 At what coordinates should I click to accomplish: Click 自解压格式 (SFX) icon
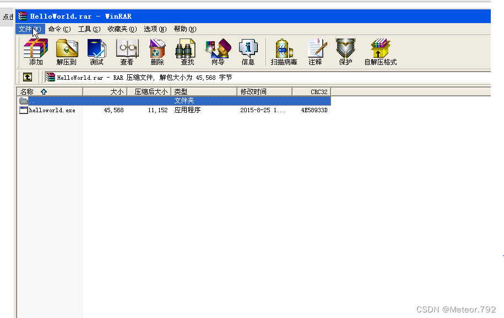pos(380,51)
